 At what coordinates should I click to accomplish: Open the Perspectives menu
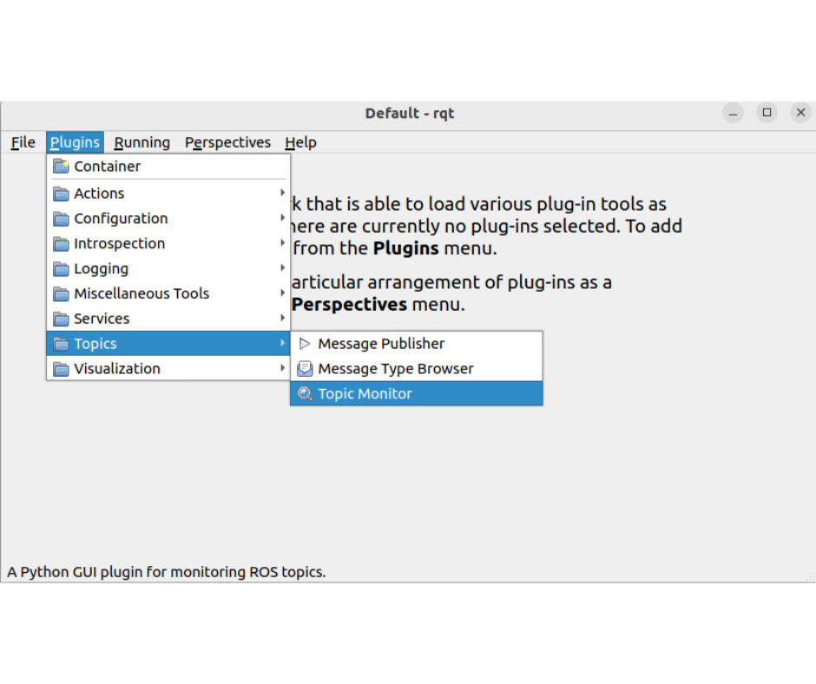point(227,142)
